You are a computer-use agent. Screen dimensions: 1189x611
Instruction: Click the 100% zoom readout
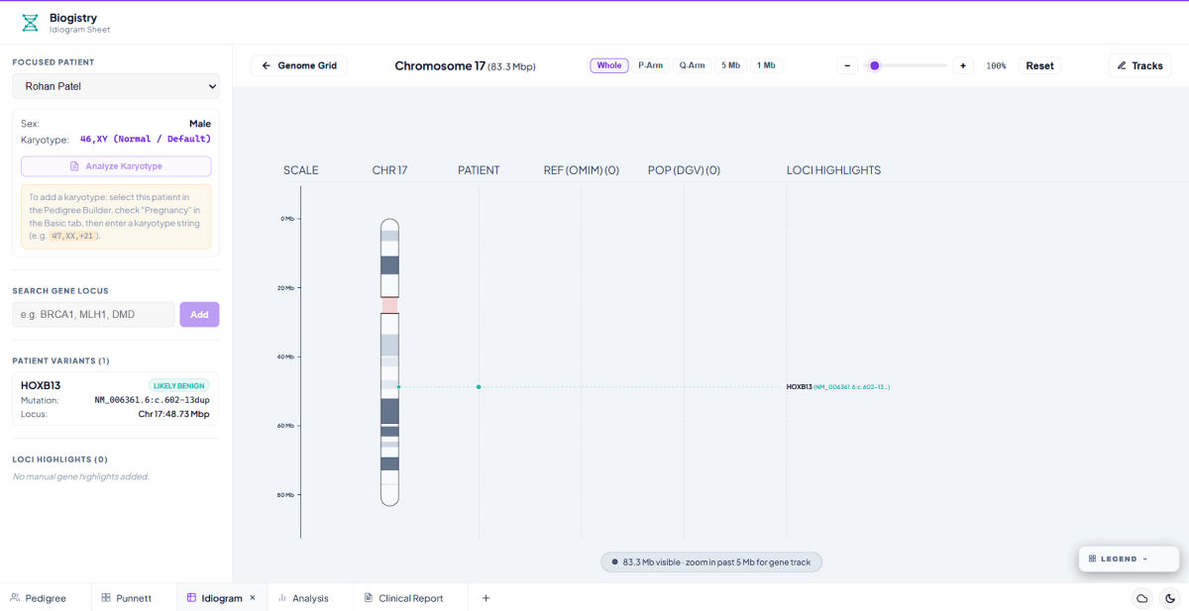click(x=996, y=65)
